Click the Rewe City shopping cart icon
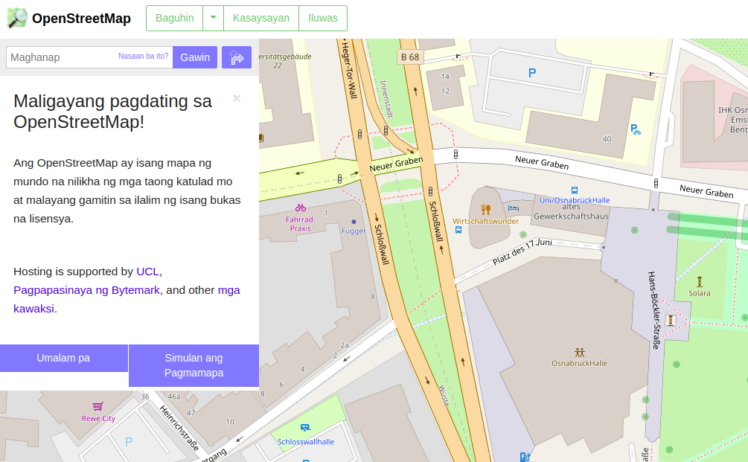Screen dimensions: 748x462 [98, 406]
